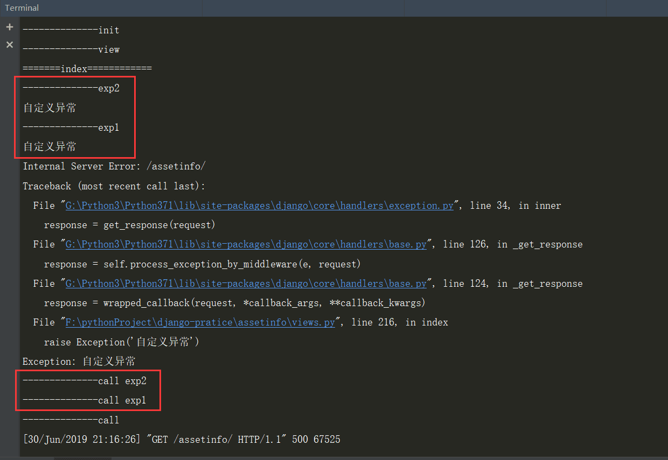This screenshot has width=668, height=460.
Task: Click the GET /assetinfo/ HTTP 500 log line
Action: click(x=182, y=440)
